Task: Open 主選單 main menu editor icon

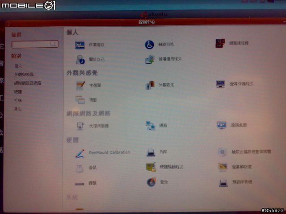Action: click(x=80, y=86)
